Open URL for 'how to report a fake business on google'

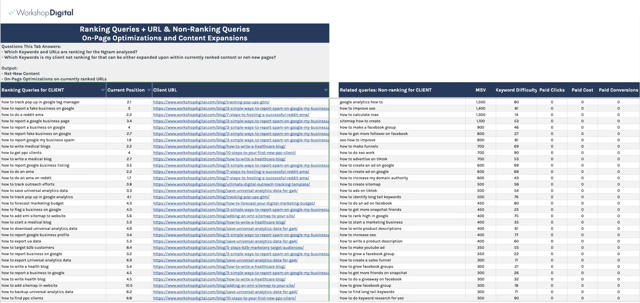[241, 108]
